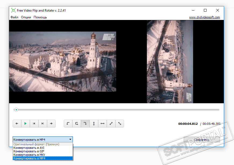
Task: Visit the www.dvdvideosoft.com link
Action: pos(204,17)
